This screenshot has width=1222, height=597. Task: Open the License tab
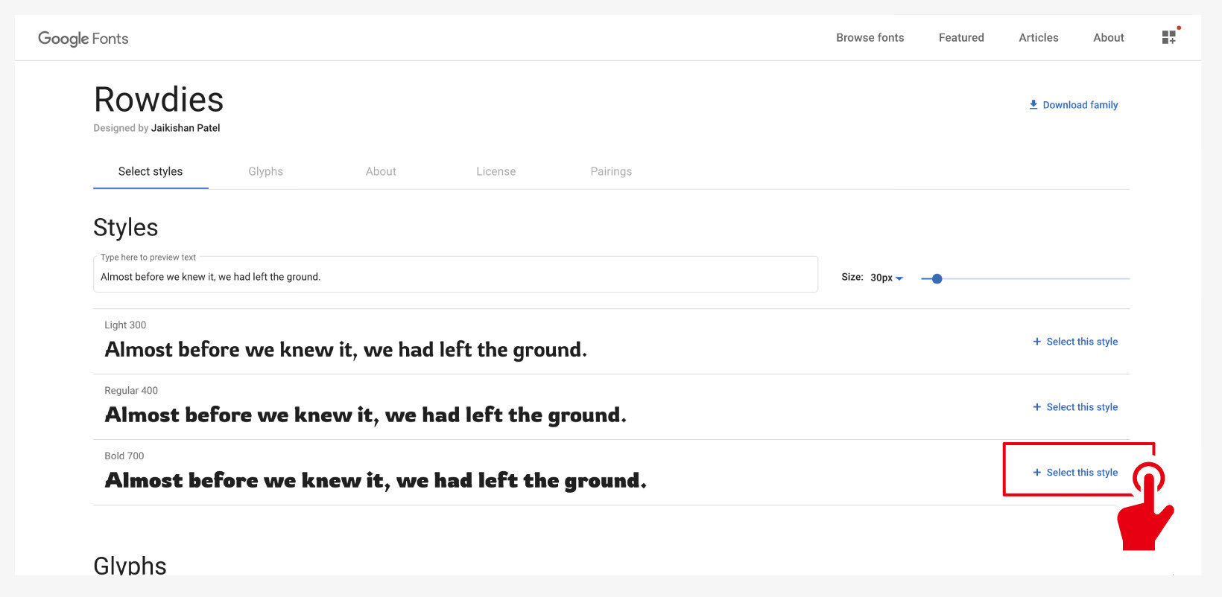click(x=496, y=171)
